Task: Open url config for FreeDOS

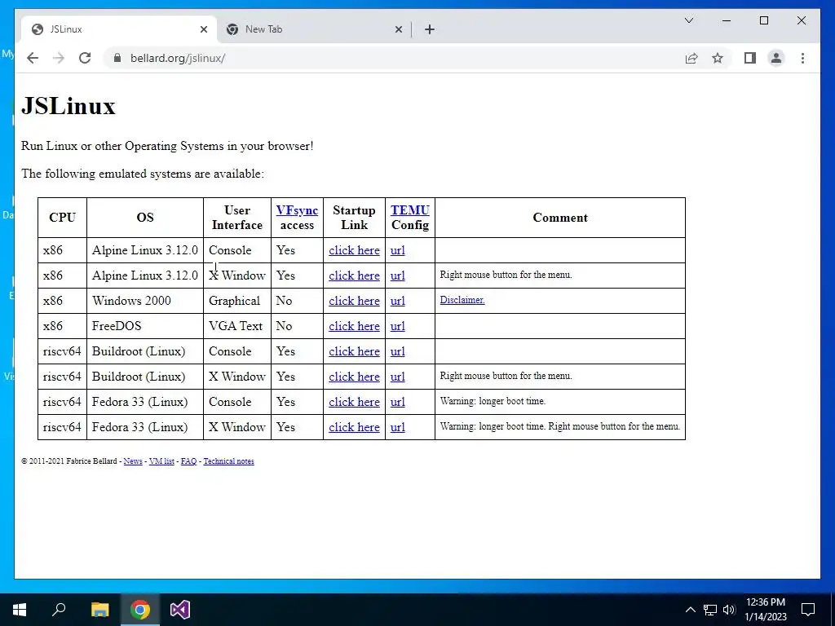Action: [398, 326]
